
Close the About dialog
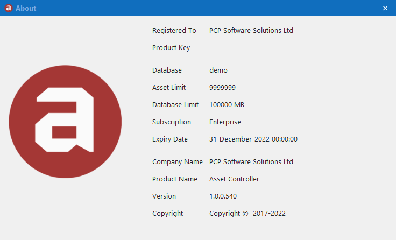[385, 8]
